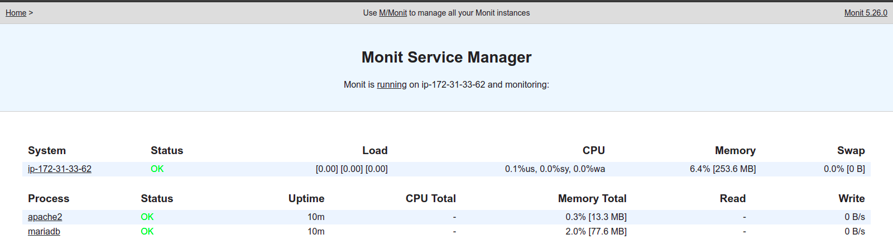This screenshot has height=239, width=893.
Task: Click the Monit 5.26.0 version link
Action: [866, 13]
